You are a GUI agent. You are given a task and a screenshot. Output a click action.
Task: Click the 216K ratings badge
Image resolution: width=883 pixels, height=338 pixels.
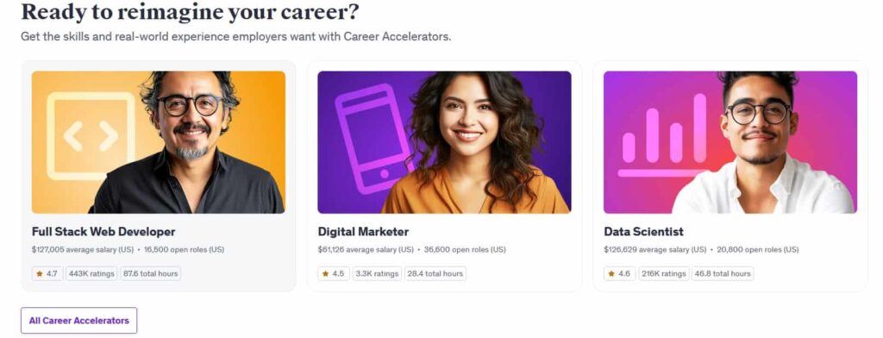coord(664,274)
